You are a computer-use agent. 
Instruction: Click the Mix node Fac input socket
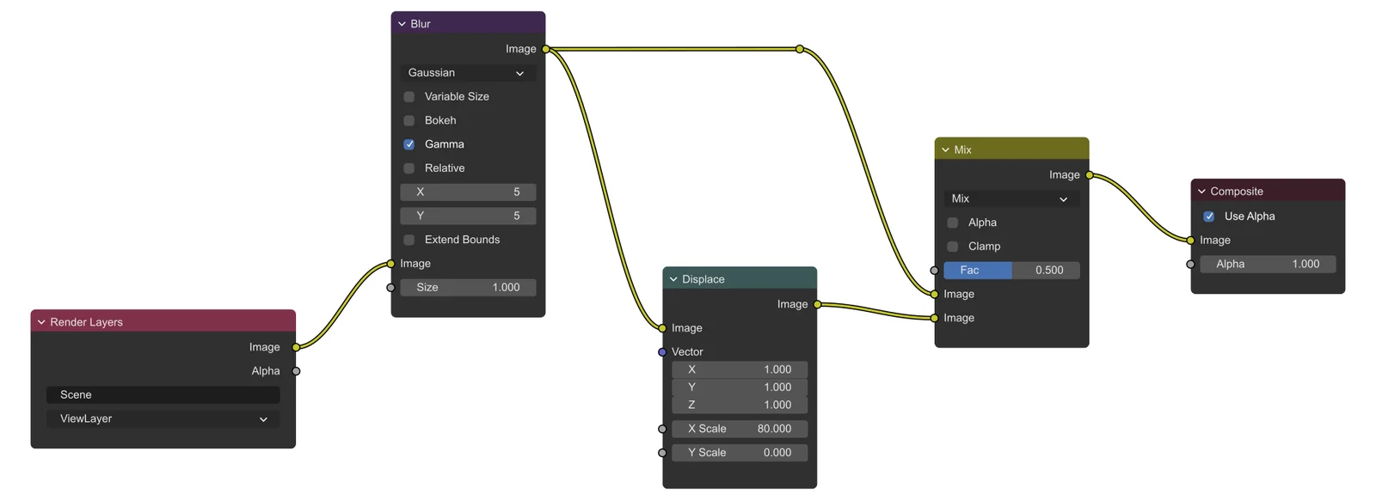(935, 271)
